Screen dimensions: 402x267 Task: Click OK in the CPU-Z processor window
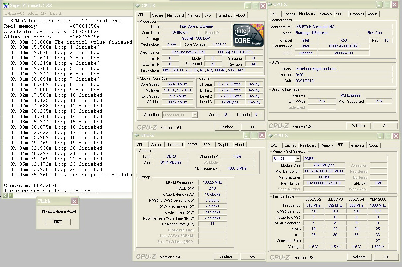(x=253, y=127)
